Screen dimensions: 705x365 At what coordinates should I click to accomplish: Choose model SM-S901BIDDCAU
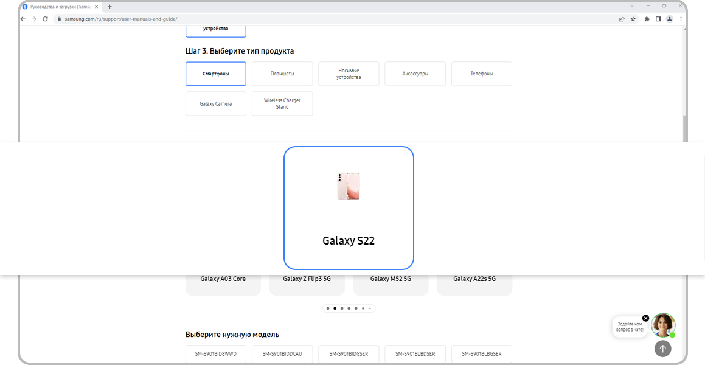pyautogui.click(x=282, y=354)
